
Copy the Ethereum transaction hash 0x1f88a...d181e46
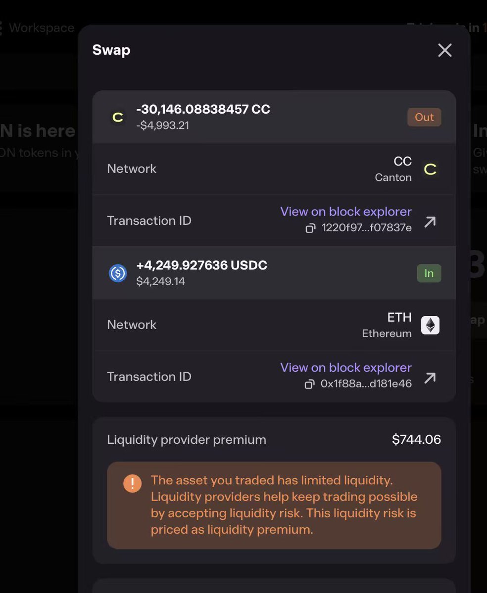(x=309, y=384)
